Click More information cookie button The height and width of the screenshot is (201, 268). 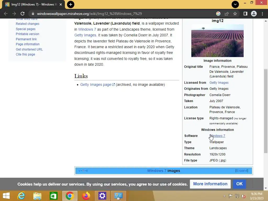pyautogui.click(x=210, y=184)
